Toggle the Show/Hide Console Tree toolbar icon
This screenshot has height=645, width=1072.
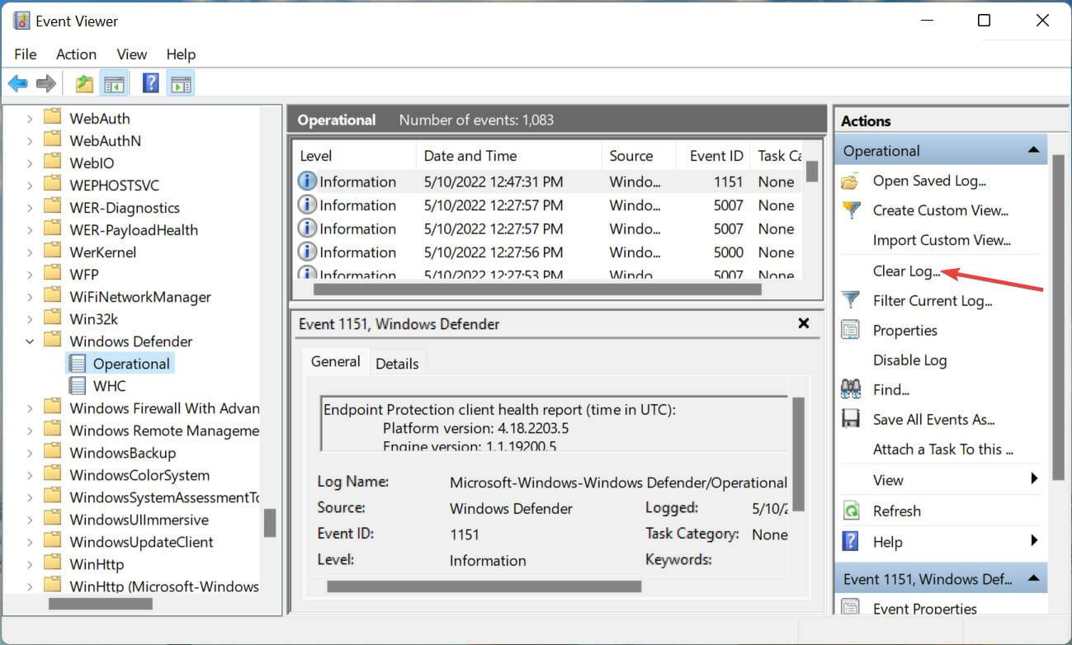(114, 83)
